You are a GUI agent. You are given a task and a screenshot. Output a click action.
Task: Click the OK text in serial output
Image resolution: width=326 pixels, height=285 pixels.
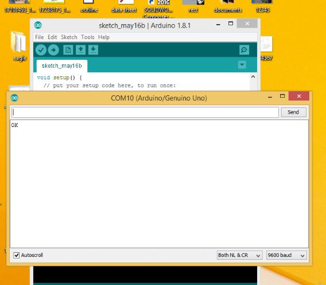pos(14,125)
